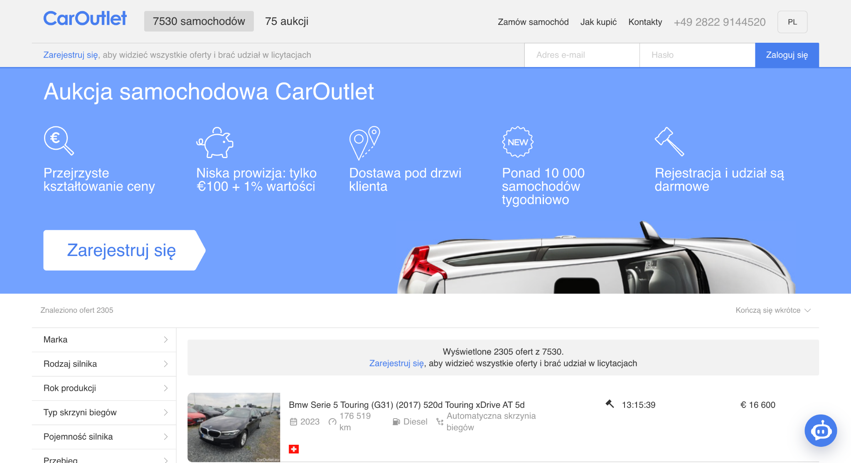
Task: Expand the Przebieg filter
Action: point(104,456)
